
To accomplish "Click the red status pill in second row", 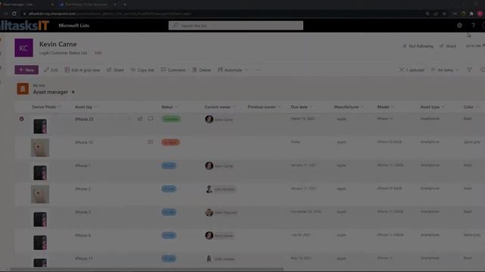I will 171,143.
